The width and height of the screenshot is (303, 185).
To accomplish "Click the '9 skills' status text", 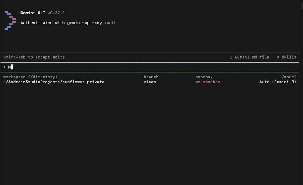I will pyautogui.click(x=286, y=57).
